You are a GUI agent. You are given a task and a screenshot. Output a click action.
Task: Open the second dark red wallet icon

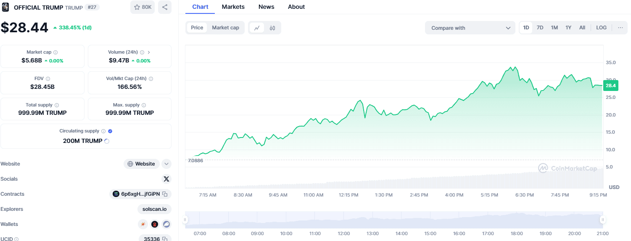tap(155, 224)
